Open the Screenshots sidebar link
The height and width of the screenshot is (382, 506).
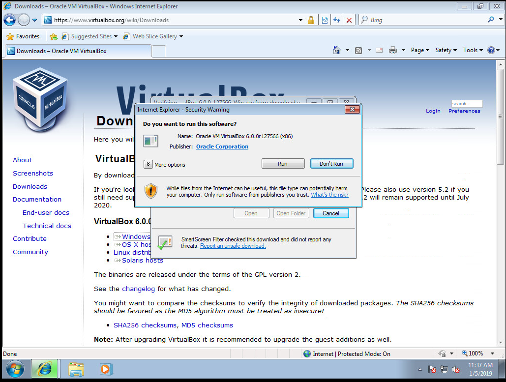click(33, 173)
